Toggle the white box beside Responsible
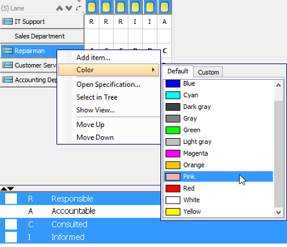The width and height of the screenshot is (287, 247). pyautogui.click(x=11, y=198)
